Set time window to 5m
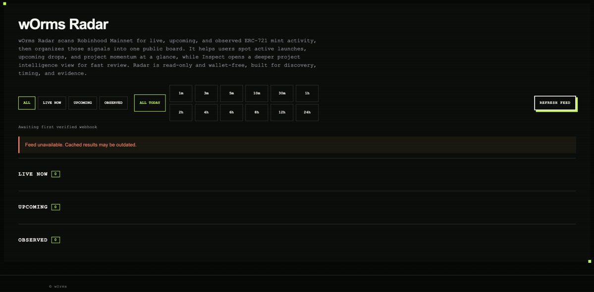Image resolution: width=594 pixels, height=292 pixels. click(x=231, y=93)
